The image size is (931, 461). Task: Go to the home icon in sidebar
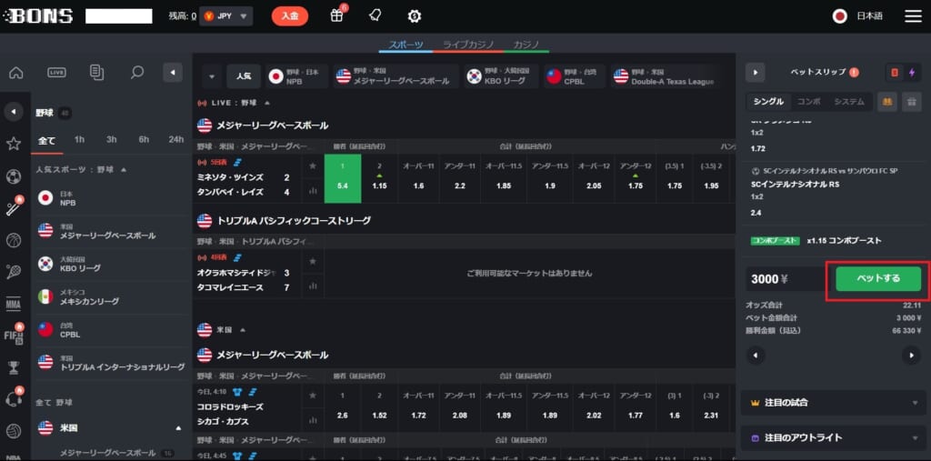point(15,73)
